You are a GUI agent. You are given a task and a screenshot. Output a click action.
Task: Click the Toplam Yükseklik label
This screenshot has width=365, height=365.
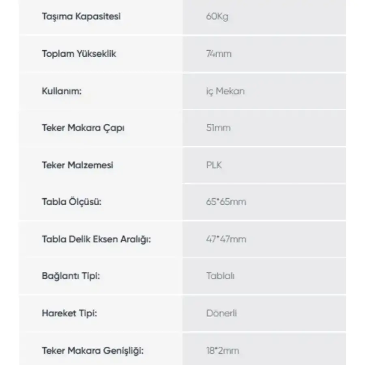tap(79, 54)
